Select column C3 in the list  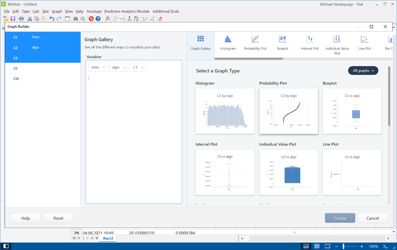[x=43, y=58]
